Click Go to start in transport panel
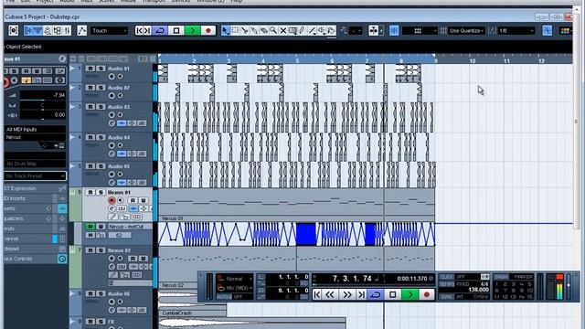Screen dimensions: 585x329 click(x=317, y=294)
